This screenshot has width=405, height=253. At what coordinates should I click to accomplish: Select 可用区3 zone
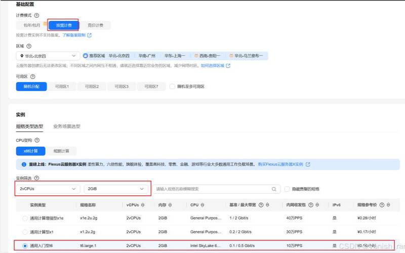(x=121, y=87)
